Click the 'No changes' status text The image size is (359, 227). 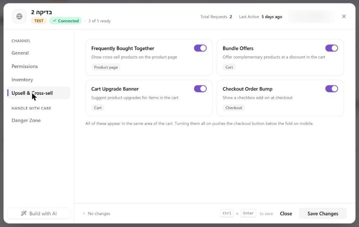99,214
